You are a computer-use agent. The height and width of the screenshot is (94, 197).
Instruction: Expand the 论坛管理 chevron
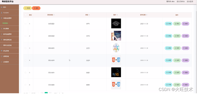click(16, 51)
